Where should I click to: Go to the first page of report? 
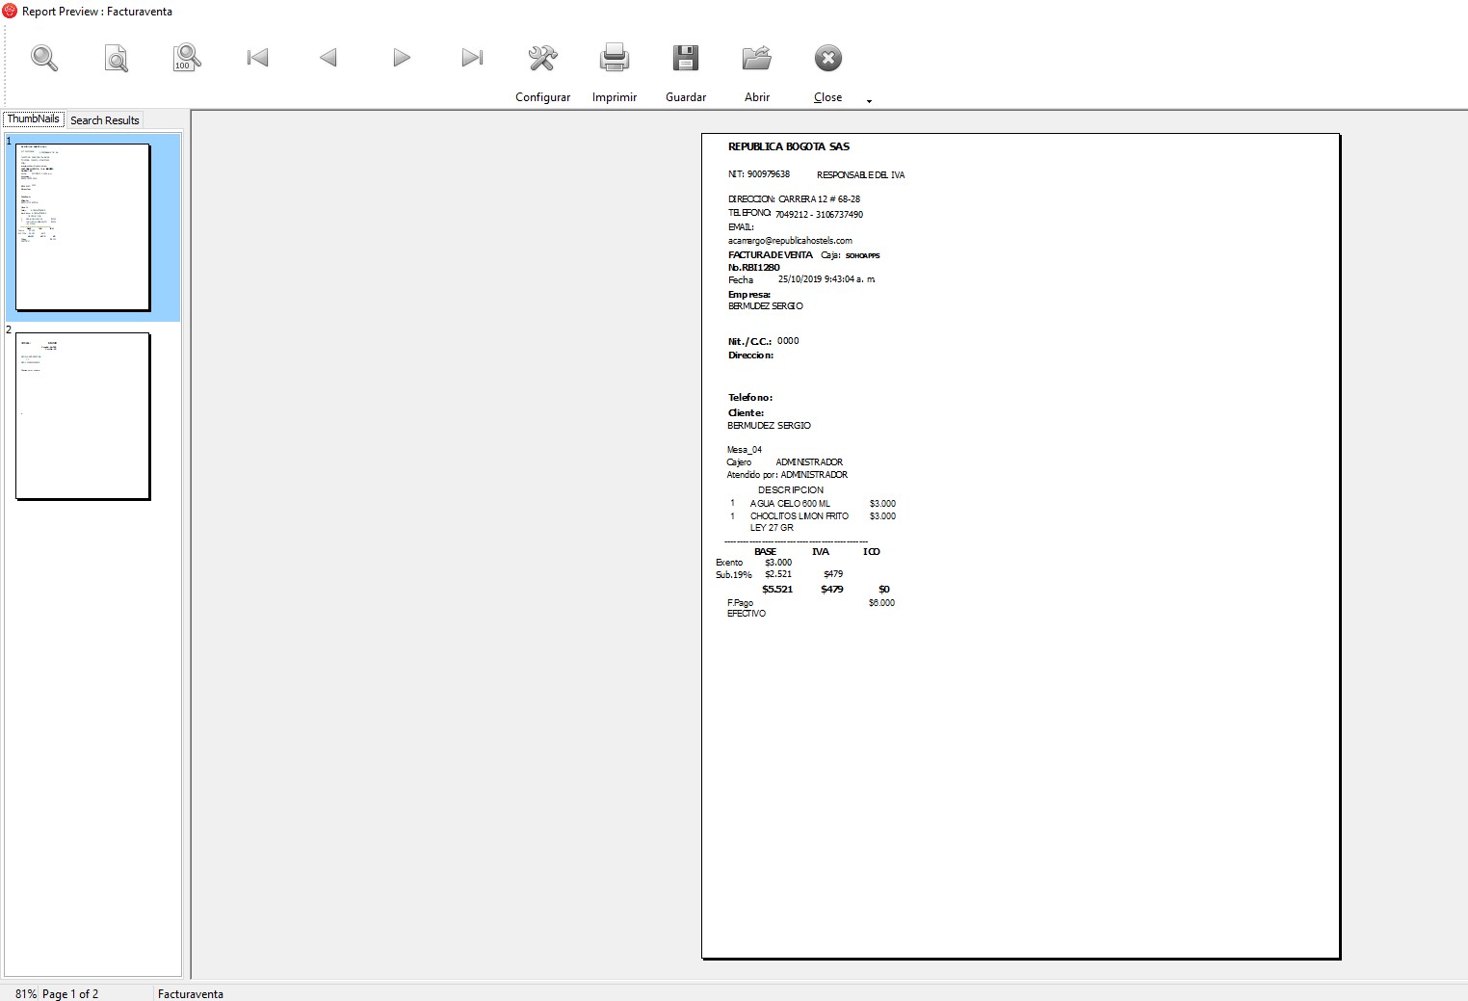coord(257,58)
